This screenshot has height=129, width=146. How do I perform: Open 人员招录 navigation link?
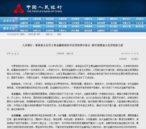[75, 23]
